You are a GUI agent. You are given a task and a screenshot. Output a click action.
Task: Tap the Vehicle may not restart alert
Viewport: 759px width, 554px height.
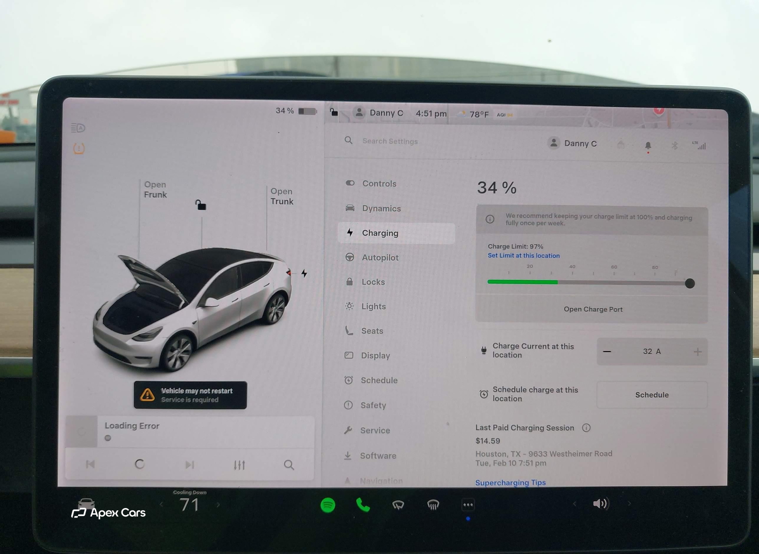190,395
